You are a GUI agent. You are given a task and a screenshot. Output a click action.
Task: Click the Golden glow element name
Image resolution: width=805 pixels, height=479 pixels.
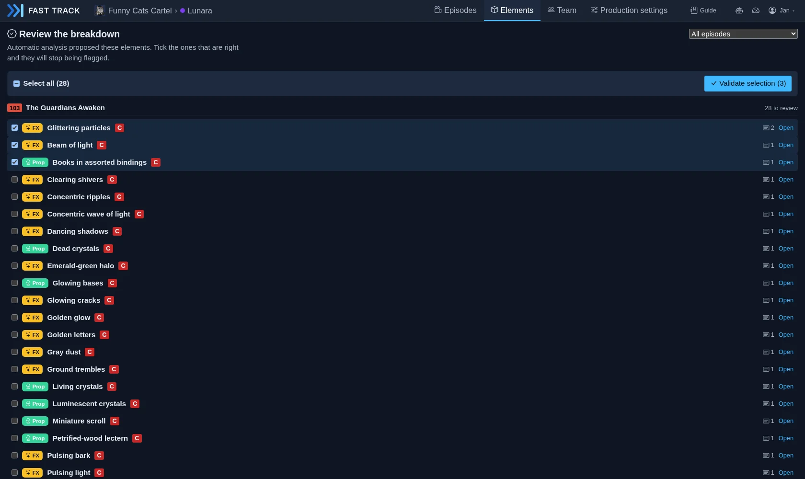(x=69, y=318)
